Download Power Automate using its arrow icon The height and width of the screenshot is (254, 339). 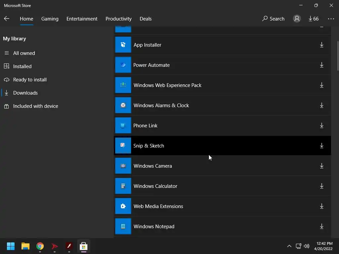322,65
